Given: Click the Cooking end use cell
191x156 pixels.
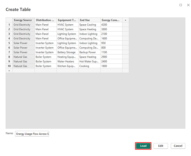Looking at the screenshot, I should tap(89, 66).
